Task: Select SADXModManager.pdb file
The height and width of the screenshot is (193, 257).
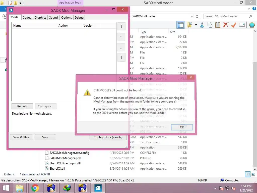Action: 65,158
